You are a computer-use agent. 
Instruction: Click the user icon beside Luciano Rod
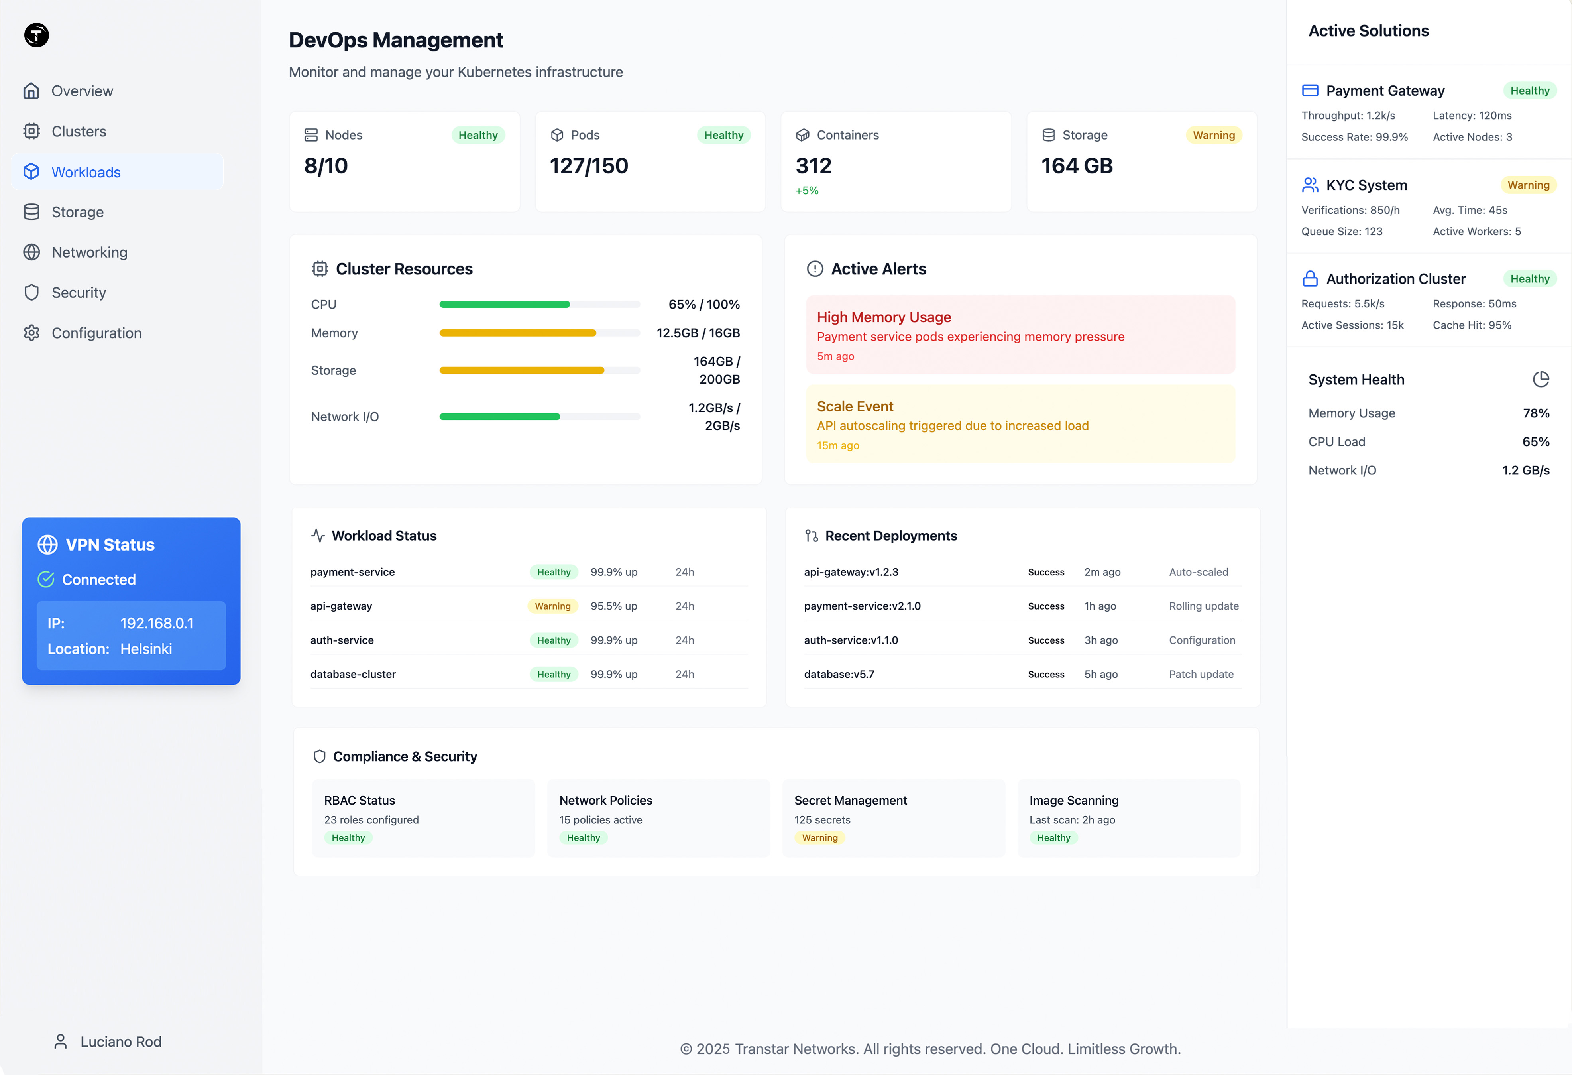point(61,1041)
